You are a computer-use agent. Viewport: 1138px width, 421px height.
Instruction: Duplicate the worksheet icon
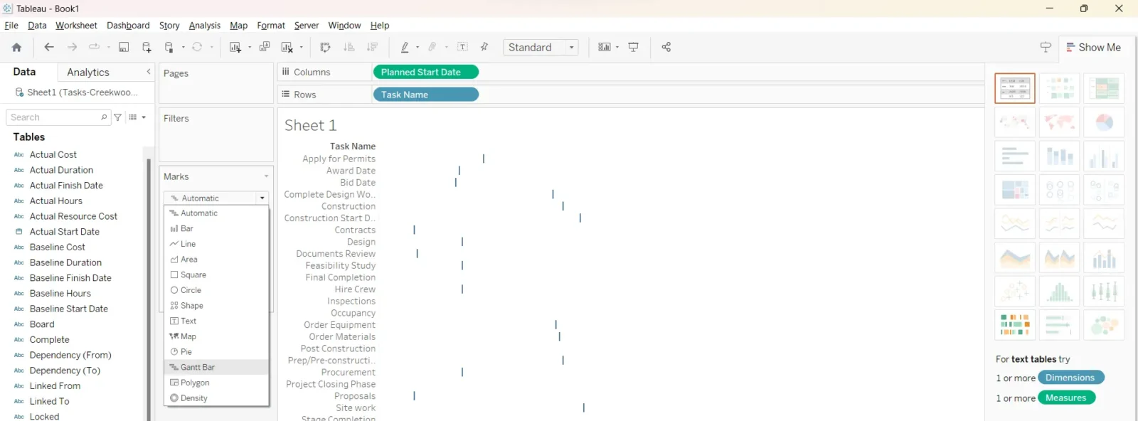coord(265,47)
